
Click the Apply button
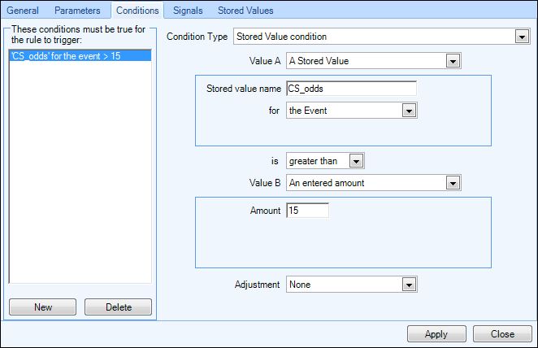[x=436, y=334]
